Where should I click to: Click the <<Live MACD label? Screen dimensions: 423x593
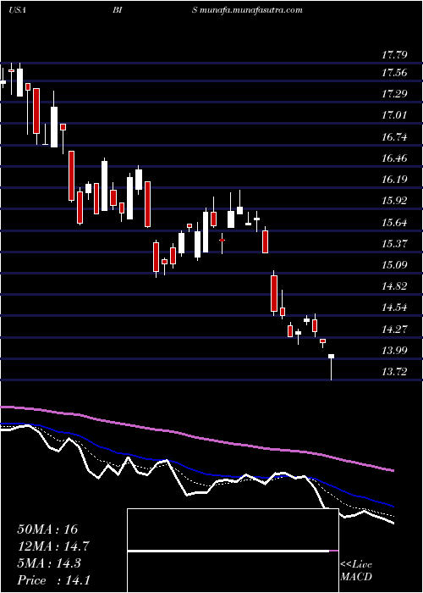pyautogui.click(x=356, y=571)
